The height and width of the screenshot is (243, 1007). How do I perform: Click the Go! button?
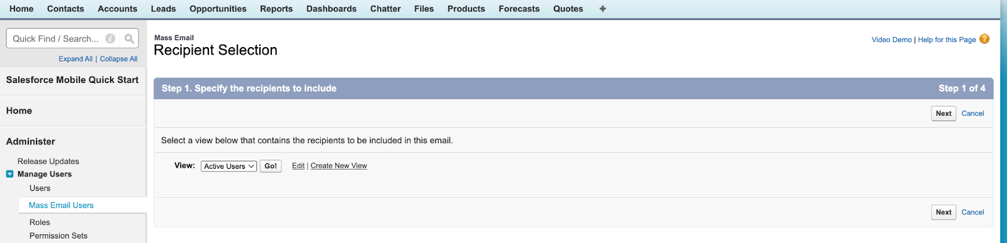coord(271,166)
